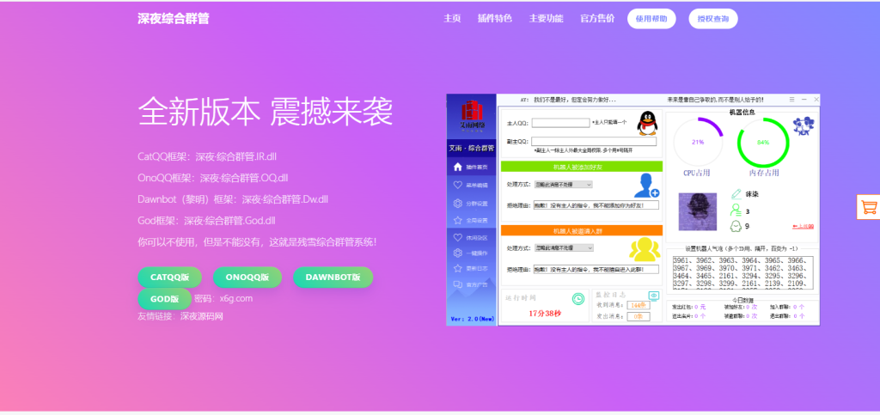
Task: Download the ONOQQ版 build
Action: (x=247, y=277)
